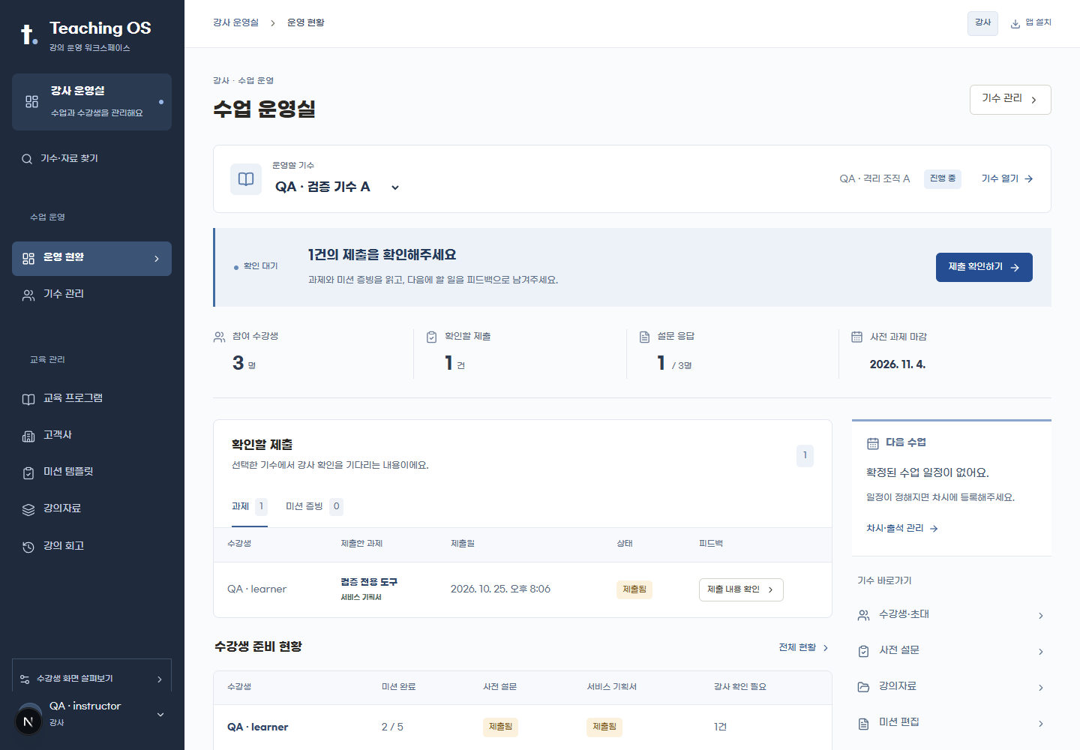Open the 기수 열기 link

1007,178
